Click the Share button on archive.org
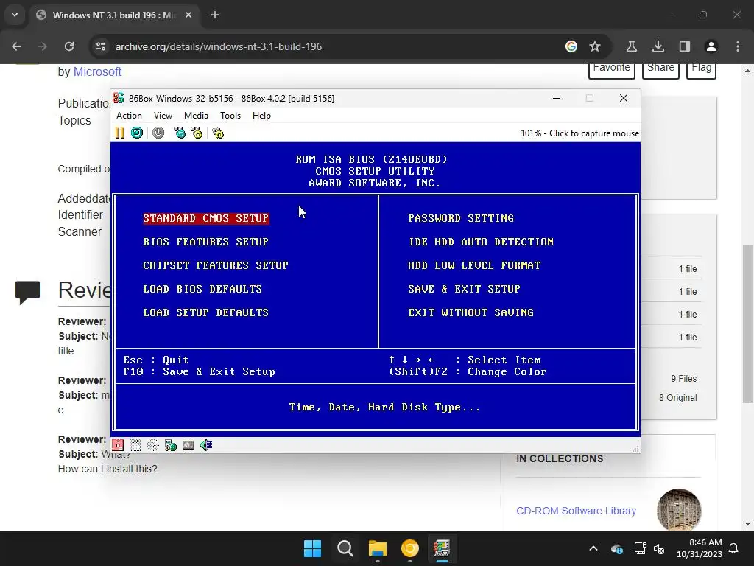This screenshot has width=754, height=566. 660,70
